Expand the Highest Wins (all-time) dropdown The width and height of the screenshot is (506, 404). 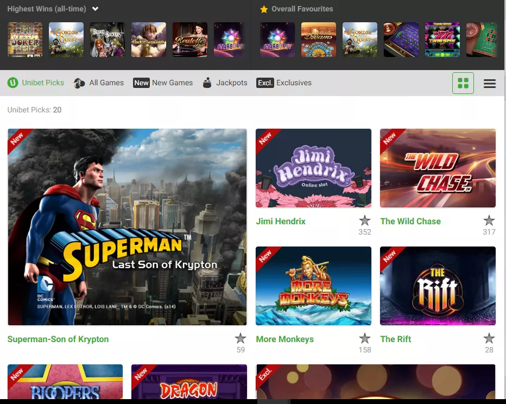tap(94, 9)
